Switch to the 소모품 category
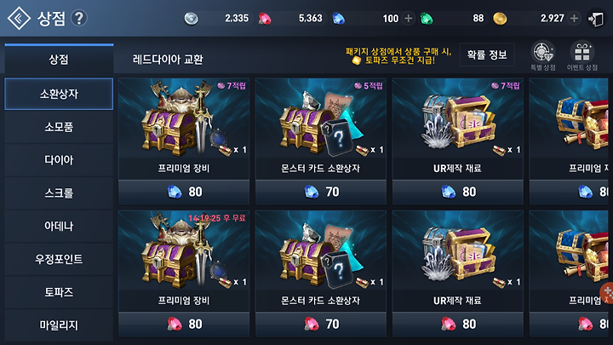 pos(59,127)
